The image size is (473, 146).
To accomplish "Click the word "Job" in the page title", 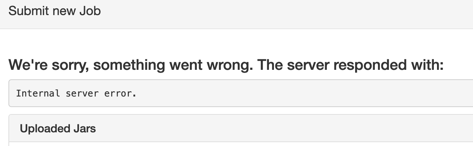I will coord(90,11).
